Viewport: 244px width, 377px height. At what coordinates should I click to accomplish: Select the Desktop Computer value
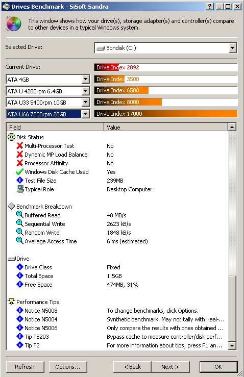coord(130,189)
